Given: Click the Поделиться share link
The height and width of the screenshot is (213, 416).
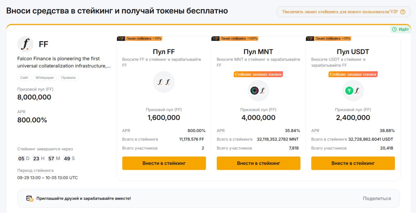Looking at the screenshot, I should [x=377, y=198].
